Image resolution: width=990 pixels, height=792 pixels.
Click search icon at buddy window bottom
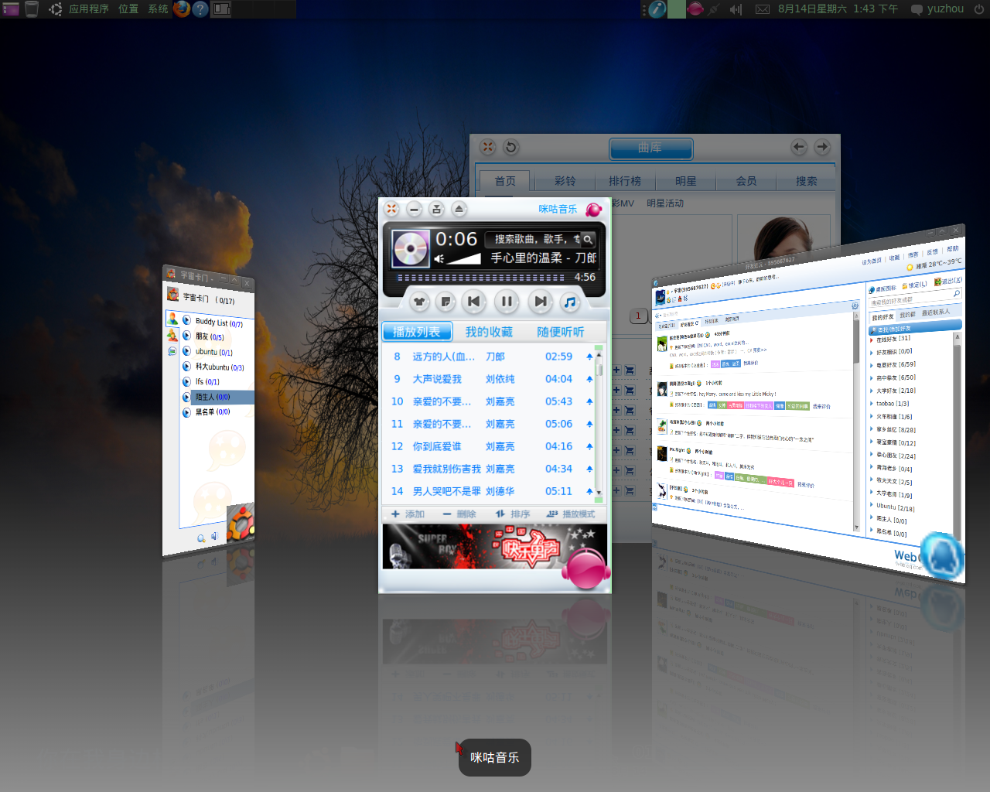201,538
